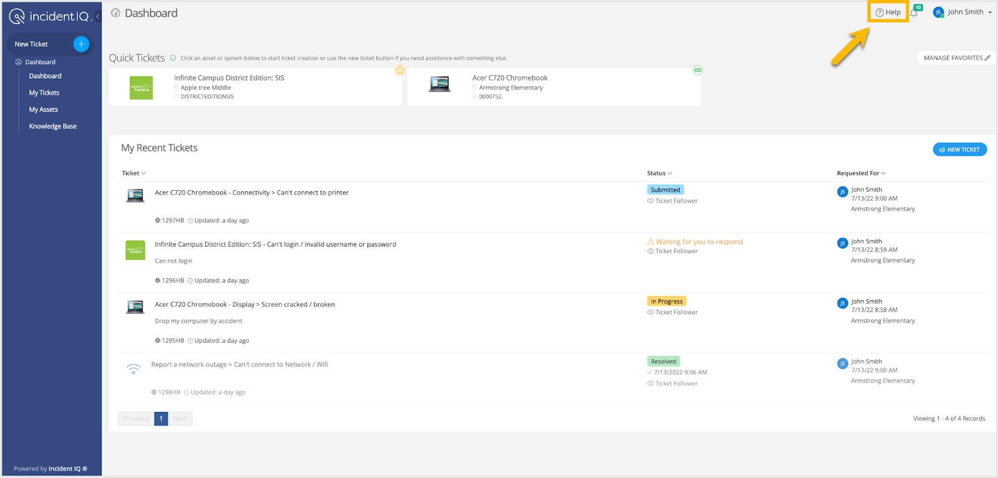Open John Smith user account dropdown
This screenshot has width=998, height=478.
[962, 12]
